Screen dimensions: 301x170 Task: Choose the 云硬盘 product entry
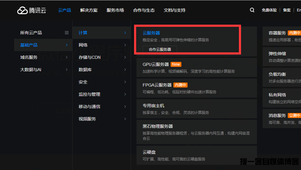[x=149, y=152]
